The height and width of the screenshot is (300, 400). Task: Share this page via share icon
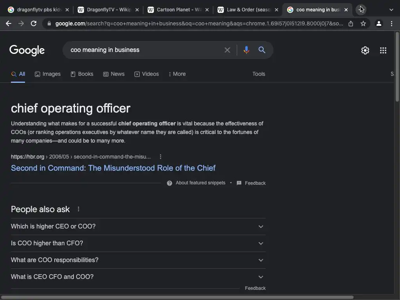pyautogui.click(x=351, y=23)
